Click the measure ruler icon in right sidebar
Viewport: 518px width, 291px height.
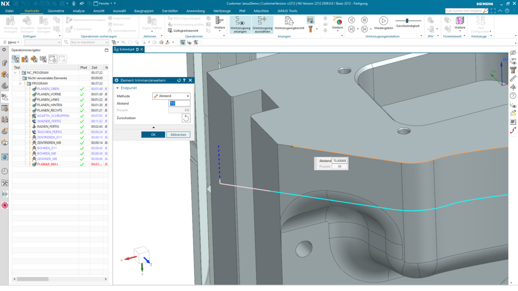tap(513, 79)
